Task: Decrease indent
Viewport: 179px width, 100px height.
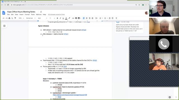Action: click(110, 18)
